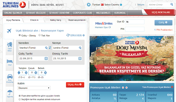The width and height of the screenshot is (176, 102).
Task: Open the return date calendar icon
Action: click(x=80, y=58)
